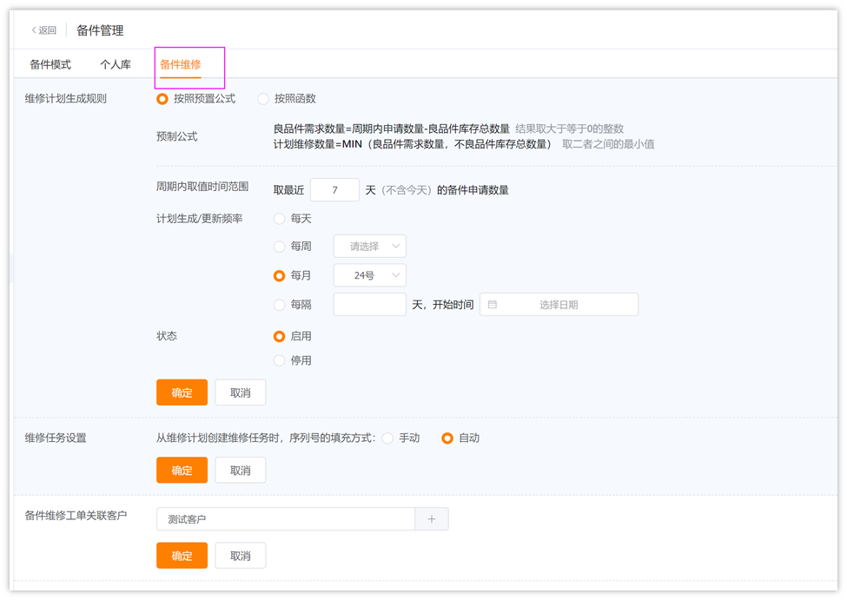Choose 自动 serial number fill mode
Viewport: 847px width, 600px height.
(460, 438)
